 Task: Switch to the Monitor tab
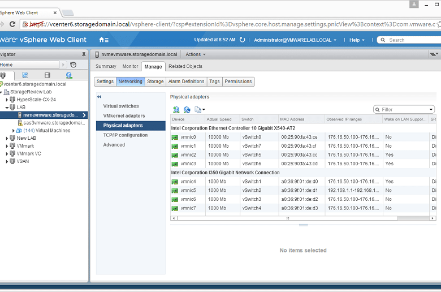tap(130, 66)
